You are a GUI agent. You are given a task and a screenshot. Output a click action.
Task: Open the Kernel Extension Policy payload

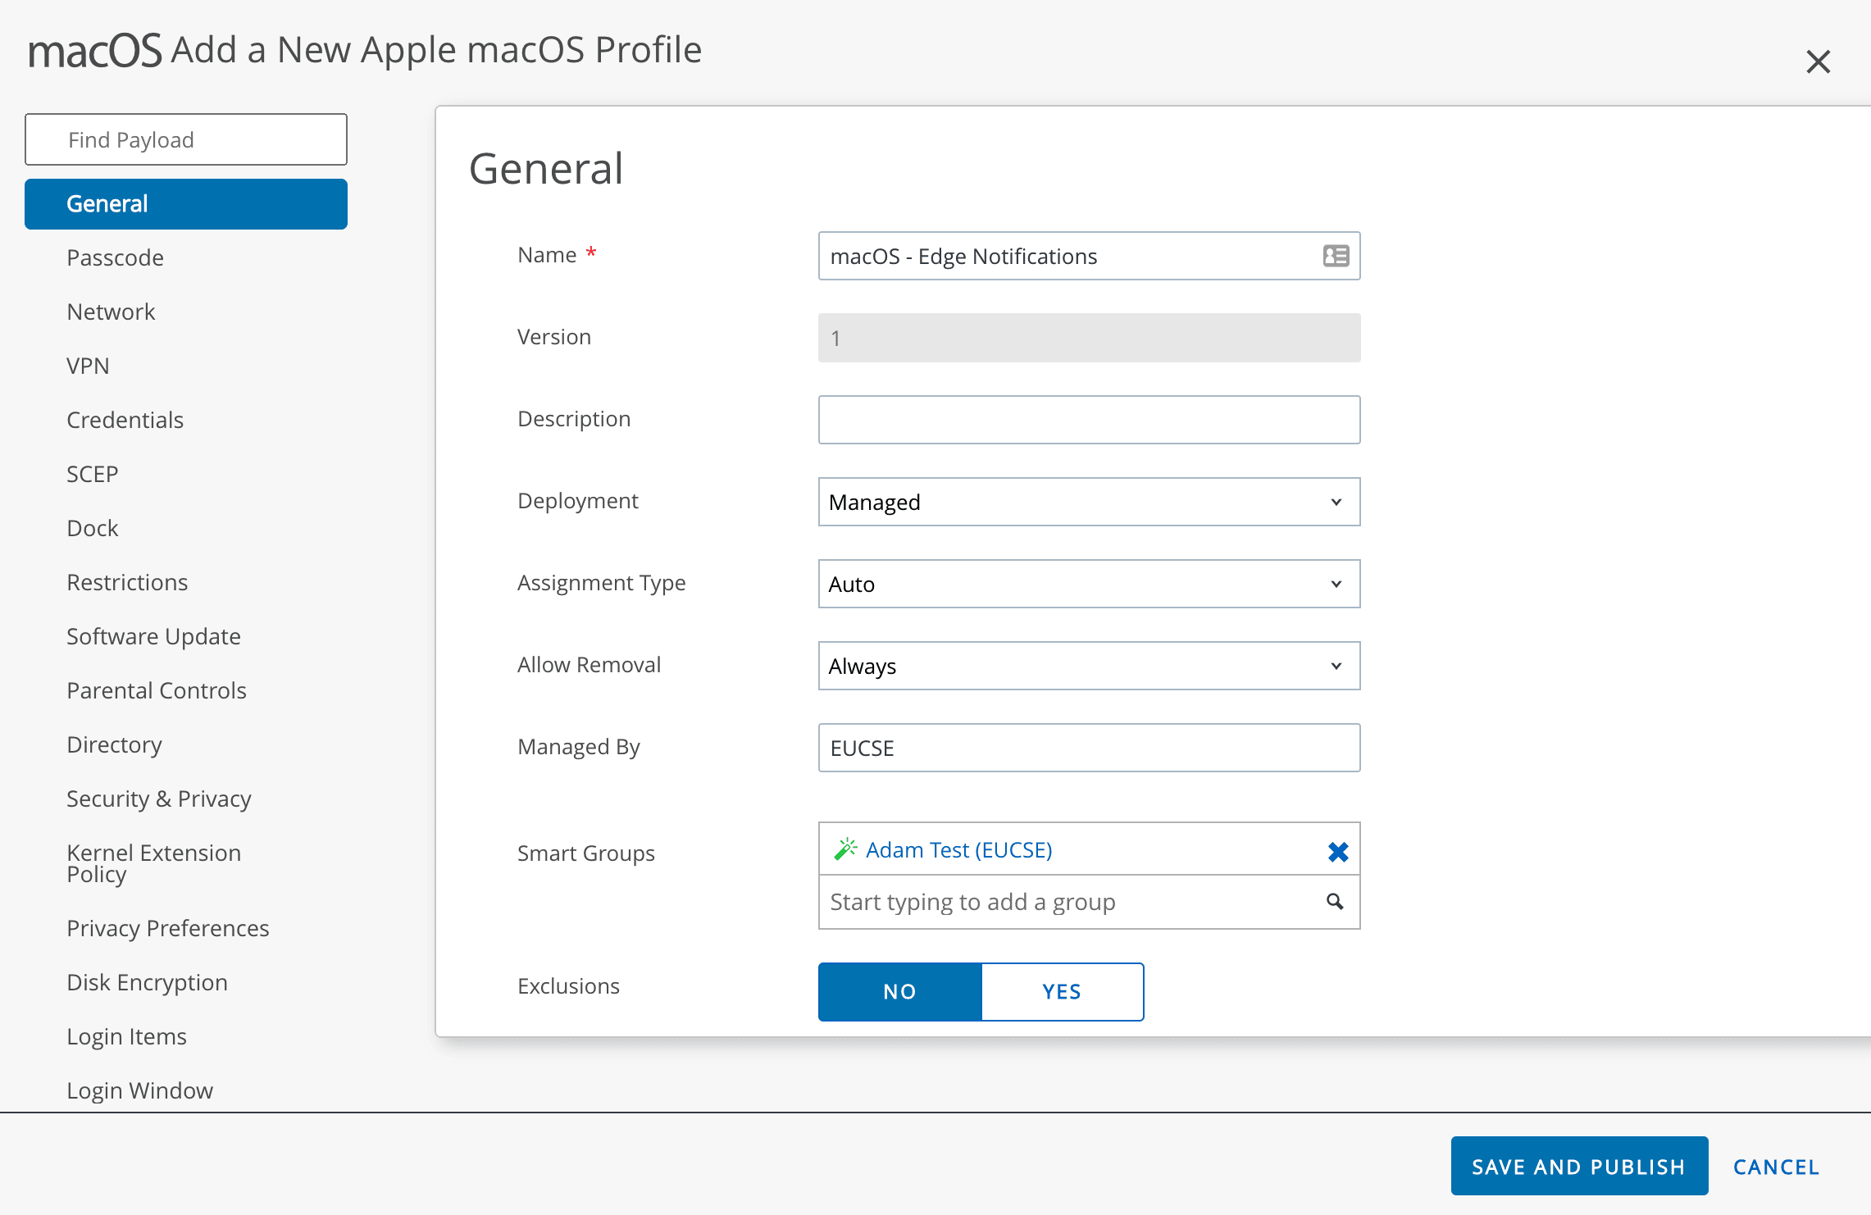[154, 863]
